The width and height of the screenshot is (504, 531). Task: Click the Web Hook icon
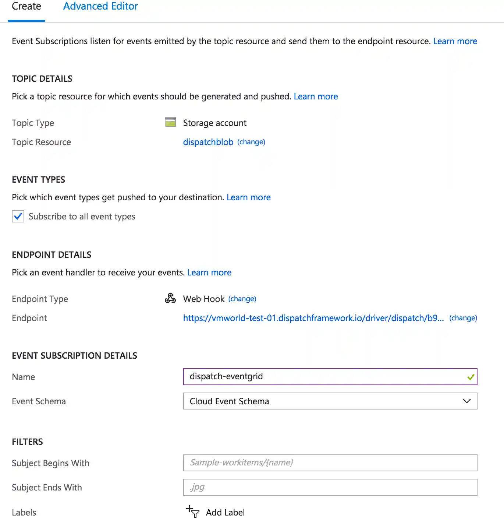pos(170,298)
